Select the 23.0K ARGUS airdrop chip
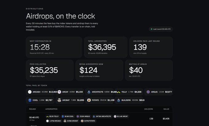This screenshot has height=126, width=209. tap(83, 116)
